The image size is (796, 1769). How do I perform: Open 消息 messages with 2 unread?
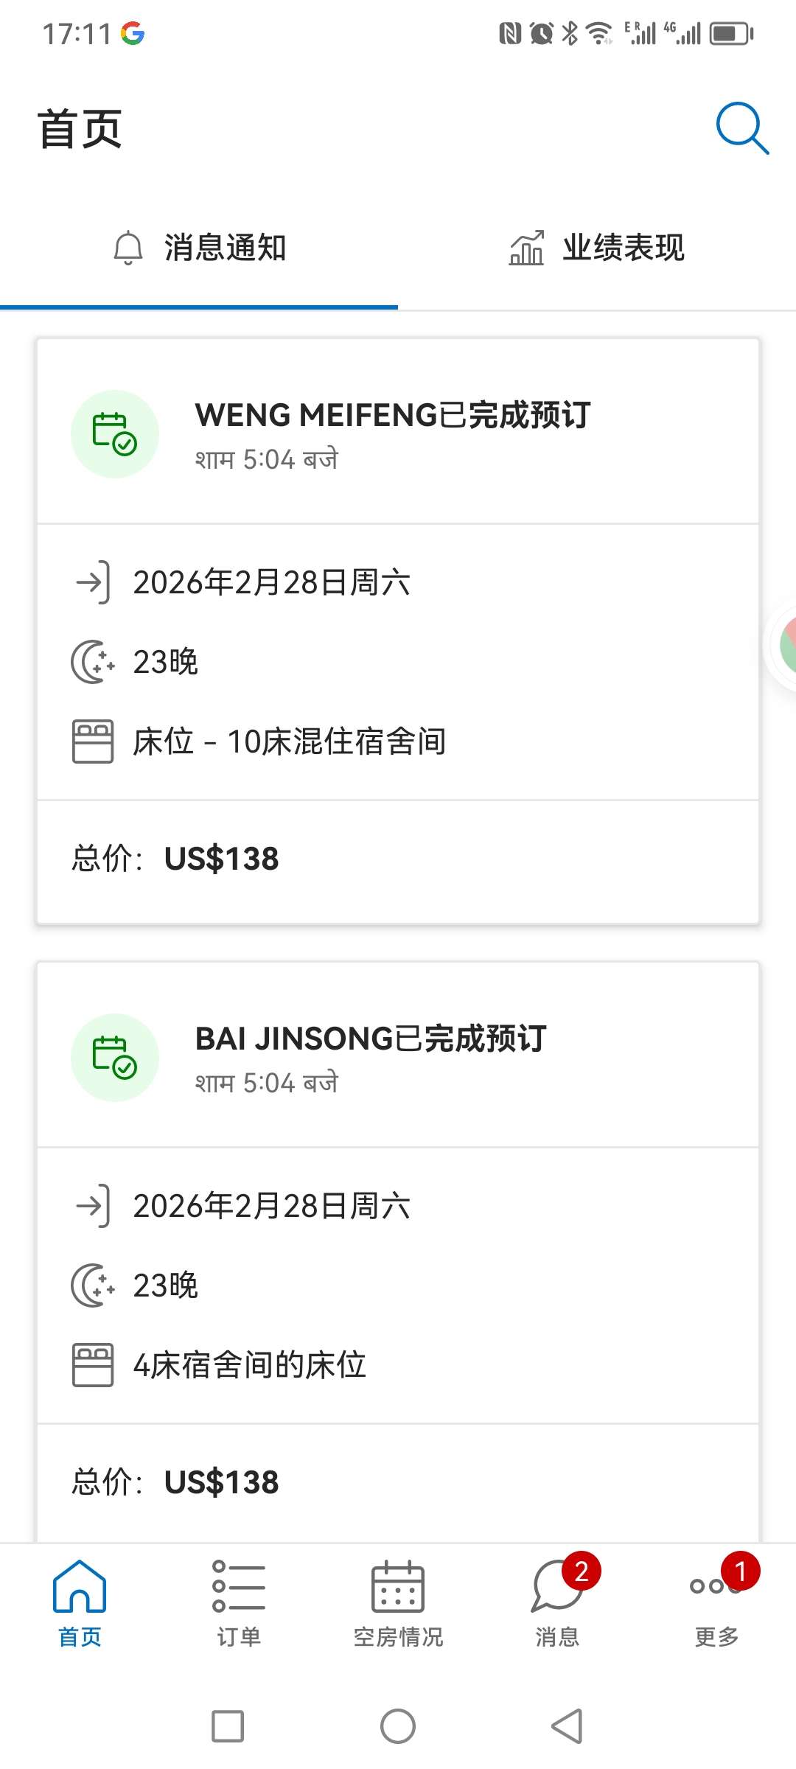pos(557,1604)
